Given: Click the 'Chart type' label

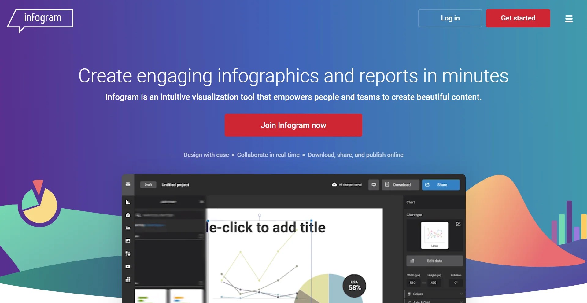Looking at the screenshot, I should pyautogui.click(x=414, y=215).
